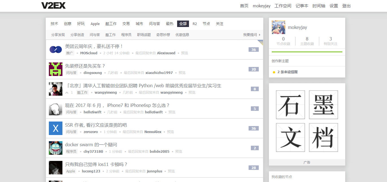
Task: Open topic 先装修还是先买车？
Action: [x=85, y=66]
